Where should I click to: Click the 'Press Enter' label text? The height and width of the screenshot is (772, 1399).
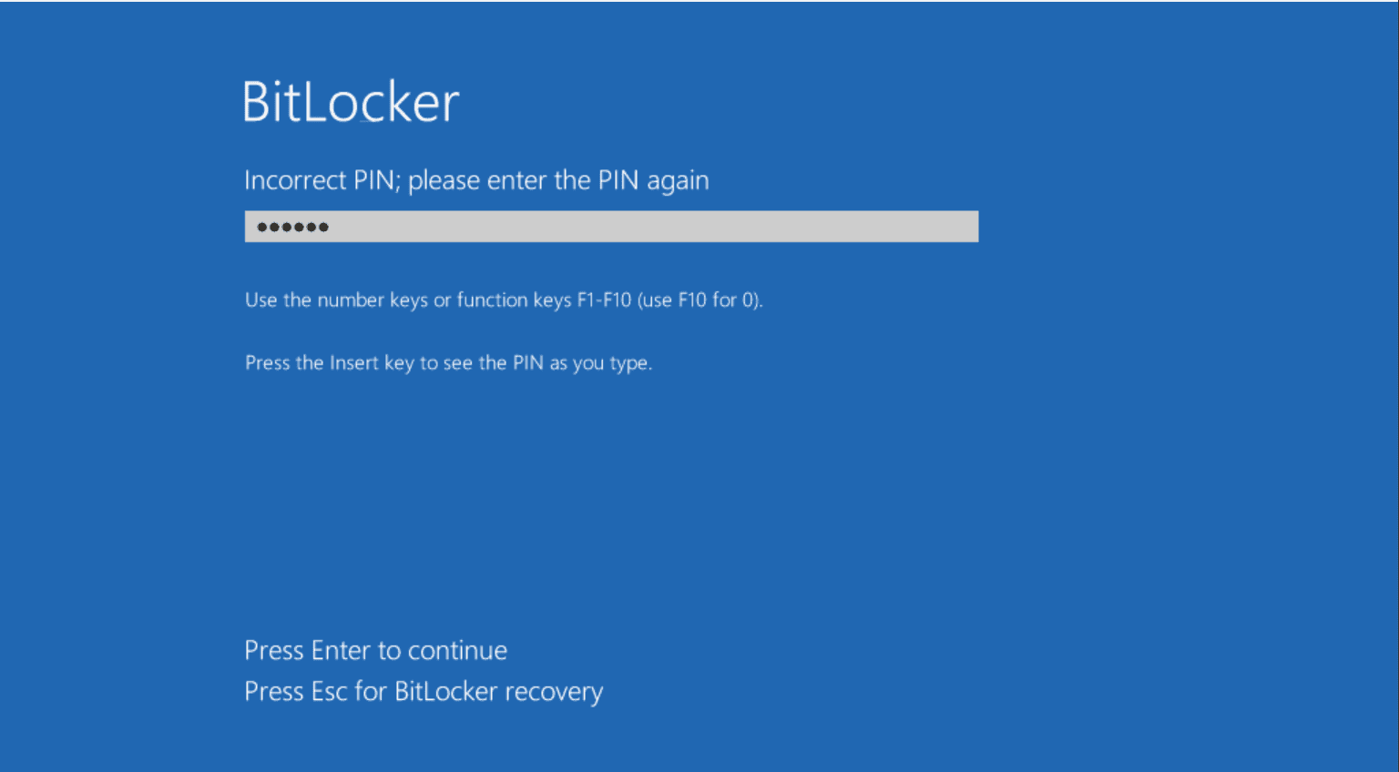[310, 650]
